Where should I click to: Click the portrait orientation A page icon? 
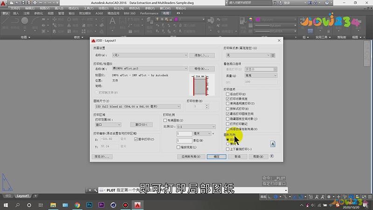[x=273, y=144]
